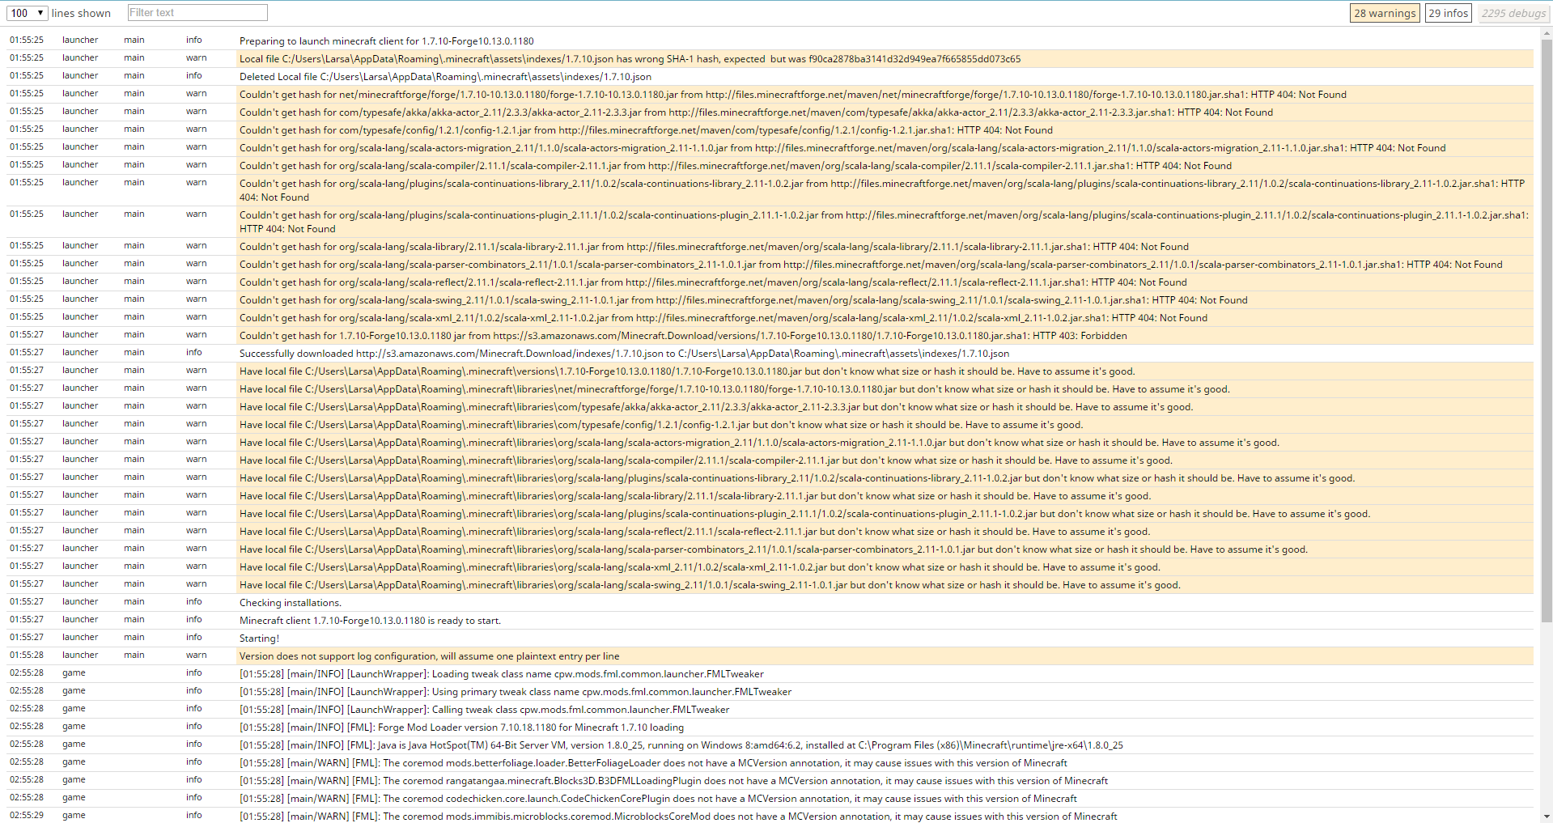Image resolution: width=1553 pixels, height=823 pixels.
Task: Click the BetterFoliageLoader coremod warning line
Action: [x=653, y=762]
